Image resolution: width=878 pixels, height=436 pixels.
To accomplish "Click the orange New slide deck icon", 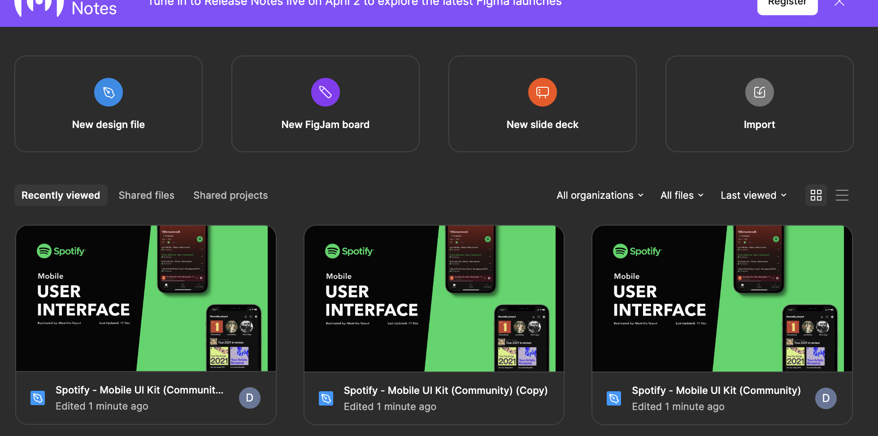I will point(543,92).
